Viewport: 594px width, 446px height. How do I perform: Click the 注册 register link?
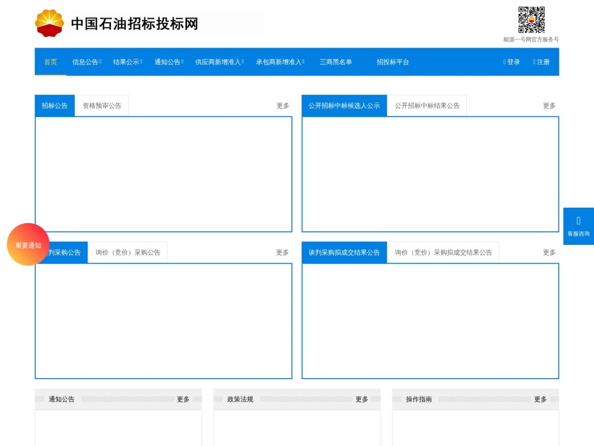click(542, 62)
